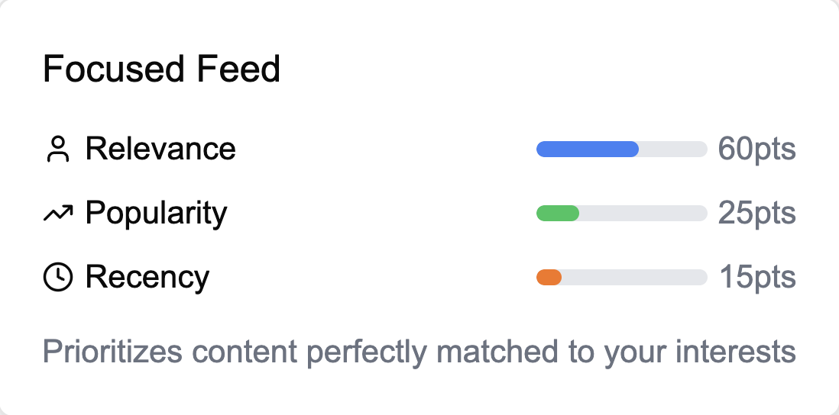Select the Relevance label

(160, 149)
